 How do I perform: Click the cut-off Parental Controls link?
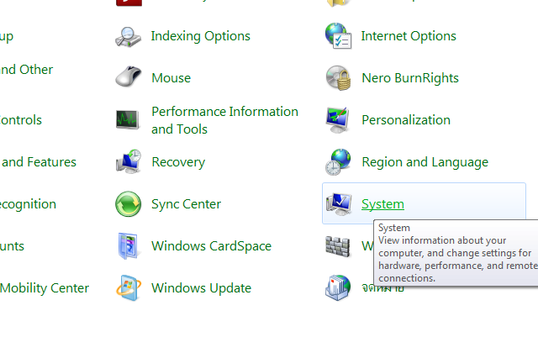[21, 120]
